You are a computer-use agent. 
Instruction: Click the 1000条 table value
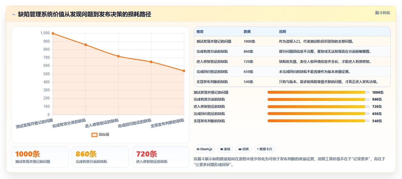pos(250,42)
